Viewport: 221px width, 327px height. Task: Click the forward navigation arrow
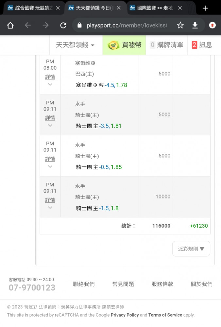(45, 26)
